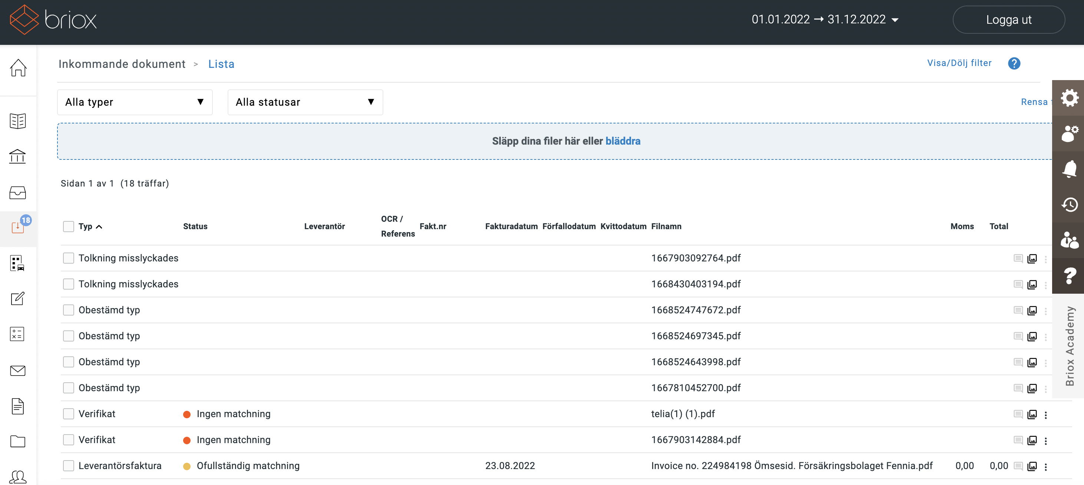This screenshot has height=485, width=1084.
Task: Click the file drop zone area
Action: click(x=555, y=142)
